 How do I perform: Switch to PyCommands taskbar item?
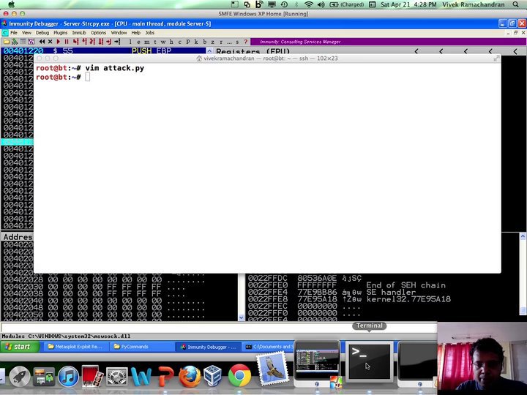[x=142, y=347]
